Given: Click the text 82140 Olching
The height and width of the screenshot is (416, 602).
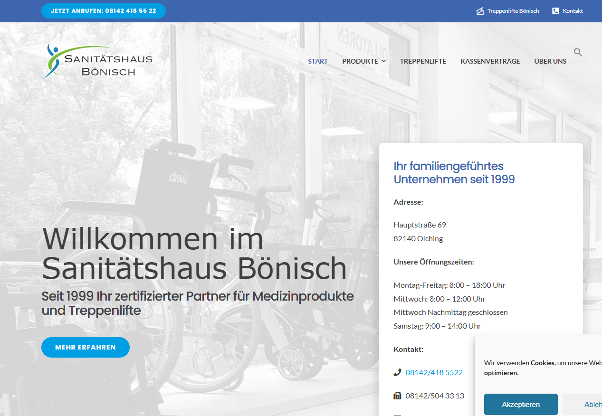Looking at the screenshot, I should (x=418, y=238).
